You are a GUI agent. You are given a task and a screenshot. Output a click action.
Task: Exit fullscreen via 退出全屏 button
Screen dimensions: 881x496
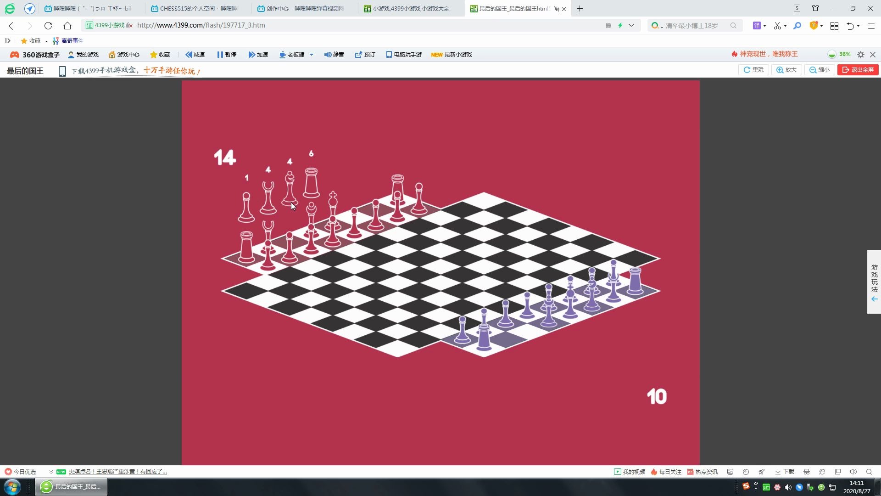click(x=858, y=70)
